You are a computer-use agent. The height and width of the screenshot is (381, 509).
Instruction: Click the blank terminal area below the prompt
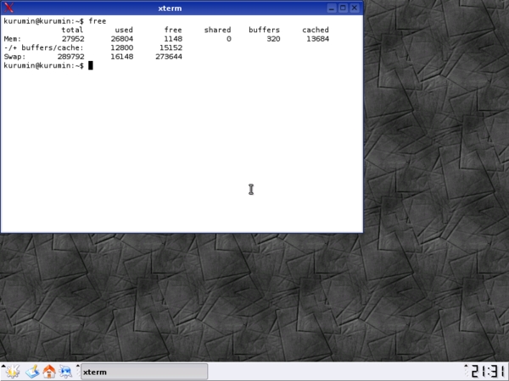pyautogui.click(x=182, y=149)
